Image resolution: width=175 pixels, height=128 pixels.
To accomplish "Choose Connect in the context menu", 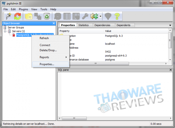I will (51, 45).
